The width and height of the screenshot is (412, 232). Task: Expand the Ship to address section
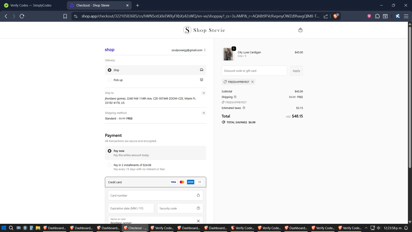click(x=204, y=93)
